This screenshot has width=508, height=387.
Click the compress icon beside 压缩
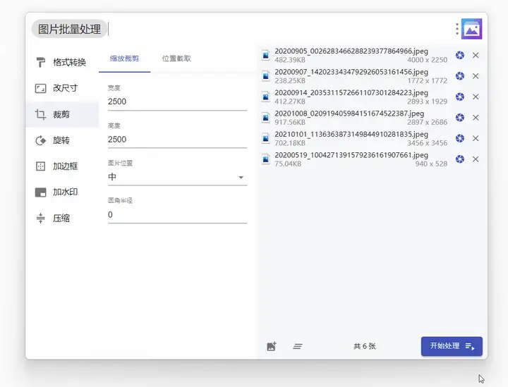40,218
